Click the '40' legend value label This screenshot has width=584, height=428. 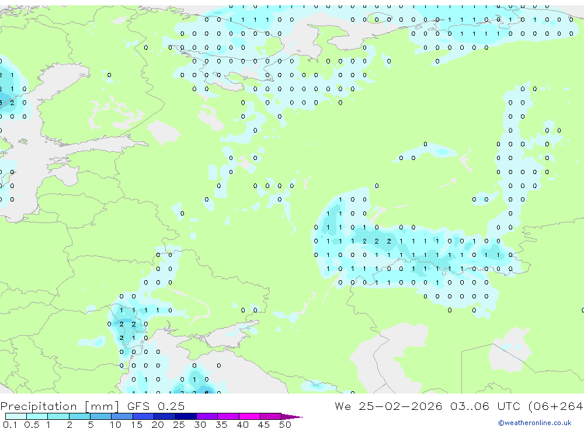tap(242, 424)
